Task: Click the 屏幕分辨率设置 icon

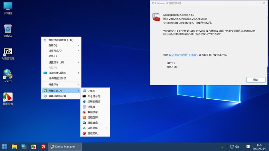Action: click(45, 96)
